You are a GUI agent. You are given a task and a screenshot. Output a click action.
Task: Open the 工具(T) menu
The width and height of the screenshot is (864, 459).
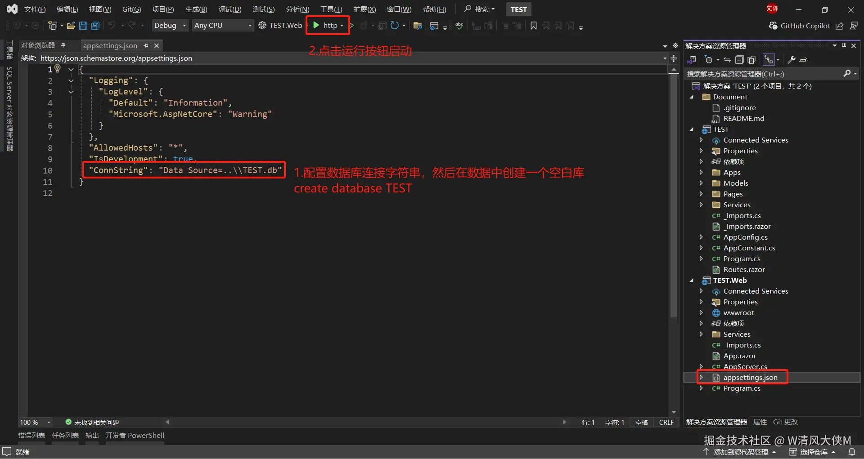[x=331, y=9]
